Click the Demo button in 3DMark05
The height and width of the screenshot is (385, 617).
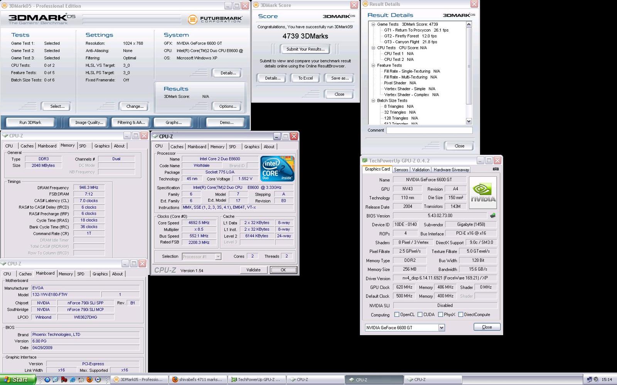click(x=226, y=122)
